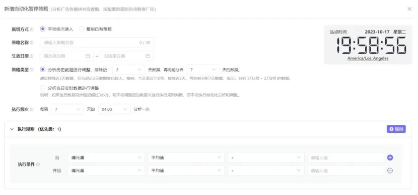Click help icon next to 策略名称
Viewport: 418px width, 195px height.
(x=32, y=43)
